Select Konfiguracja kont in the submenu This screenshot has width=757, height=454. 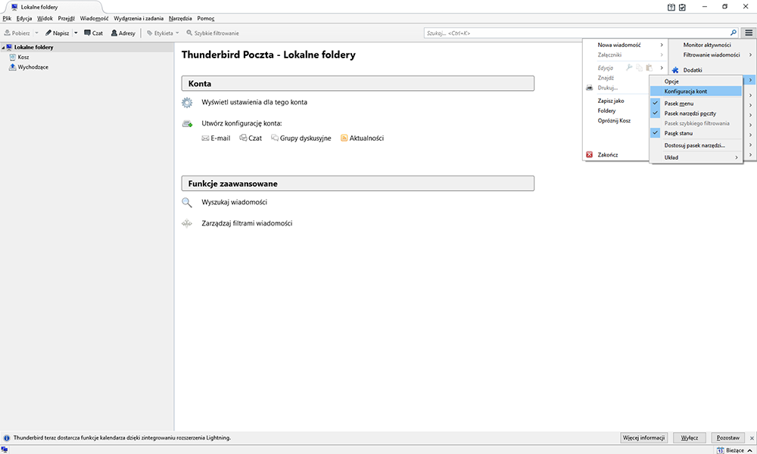pyautogui.click(x=696, y=92)
